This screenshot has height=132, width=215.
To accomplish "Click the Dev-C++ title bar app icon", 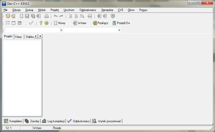I will (x=4, y=4).
